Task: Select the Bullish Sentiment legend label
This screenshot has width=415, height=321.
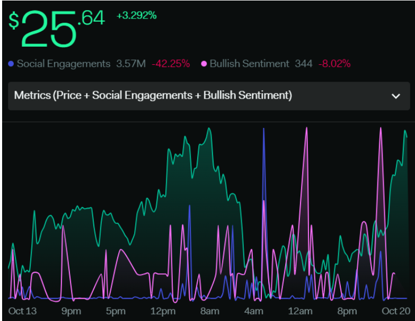Action: pyautogui.click(x=249, y=64)
